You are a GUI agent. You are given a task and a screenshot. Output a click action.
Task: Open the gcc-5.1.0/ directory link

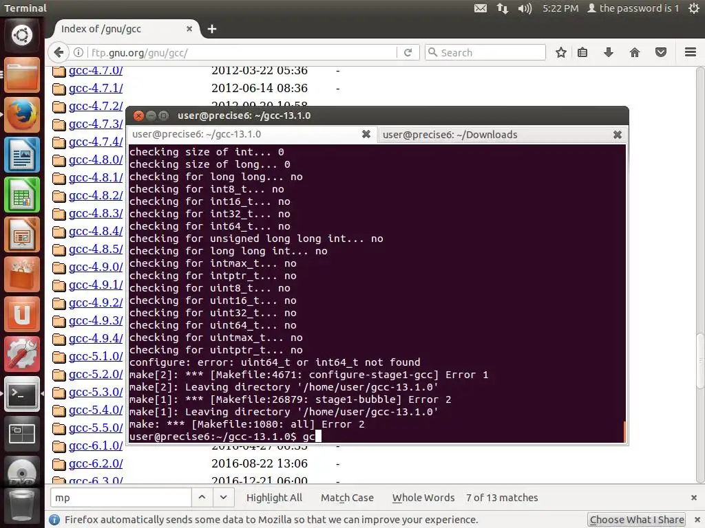(x=96, y=356)
